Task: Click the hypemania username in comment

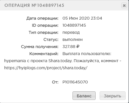Action: click(15, 61)
